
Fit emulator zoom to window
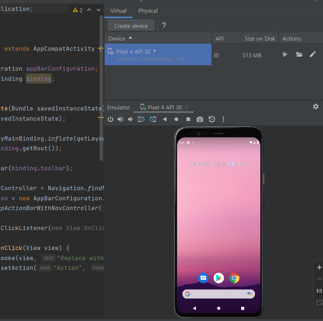pyautogui.click(x=319, y=303)
